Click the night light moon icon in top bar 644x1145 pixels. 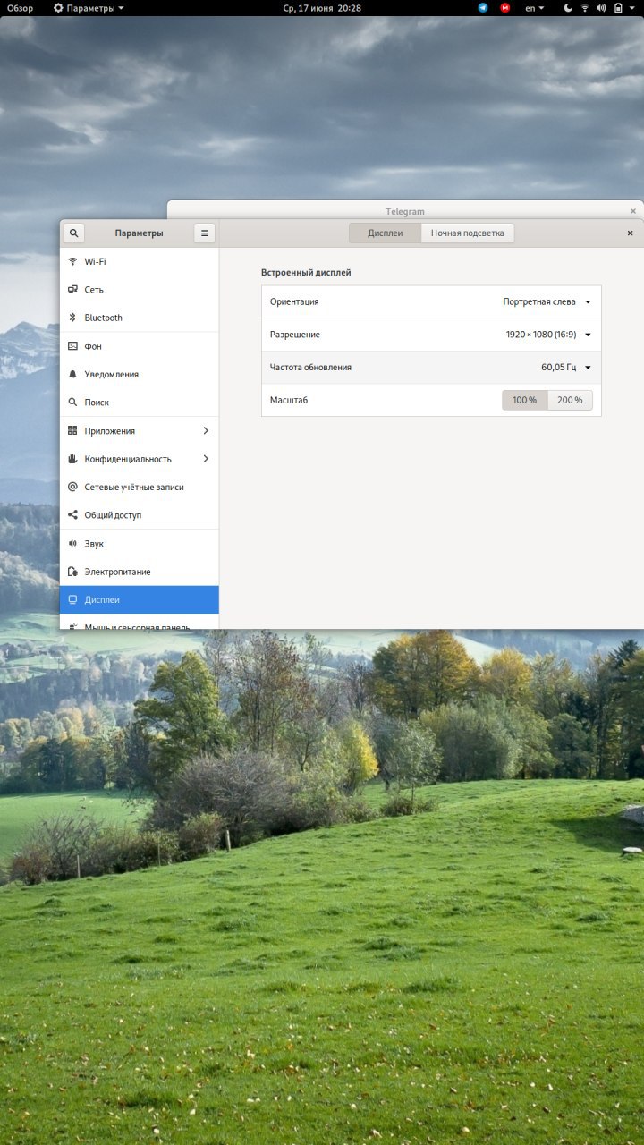coord(568,7)
